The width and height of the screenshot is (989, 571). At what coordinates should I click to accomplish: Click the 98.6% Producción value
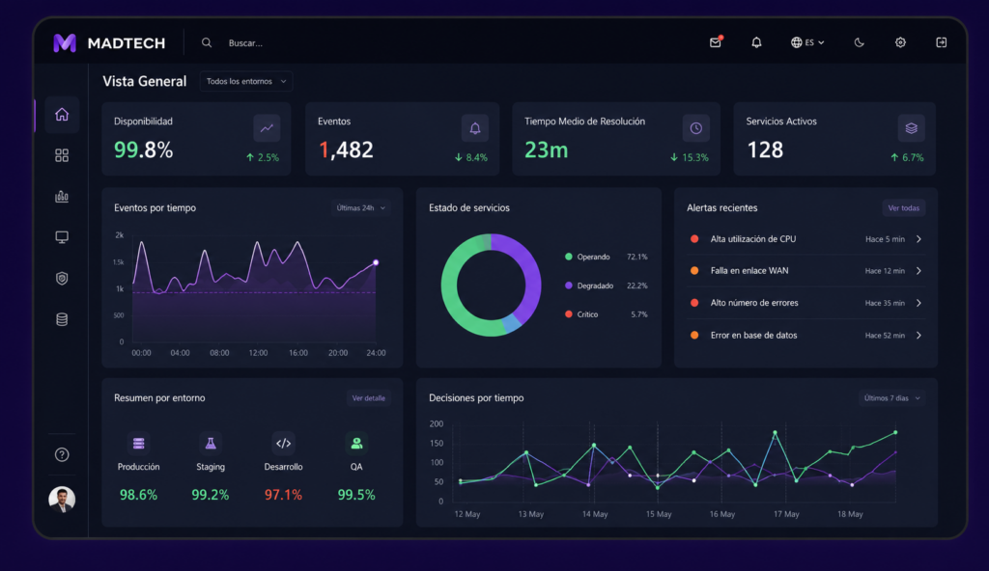139,495
